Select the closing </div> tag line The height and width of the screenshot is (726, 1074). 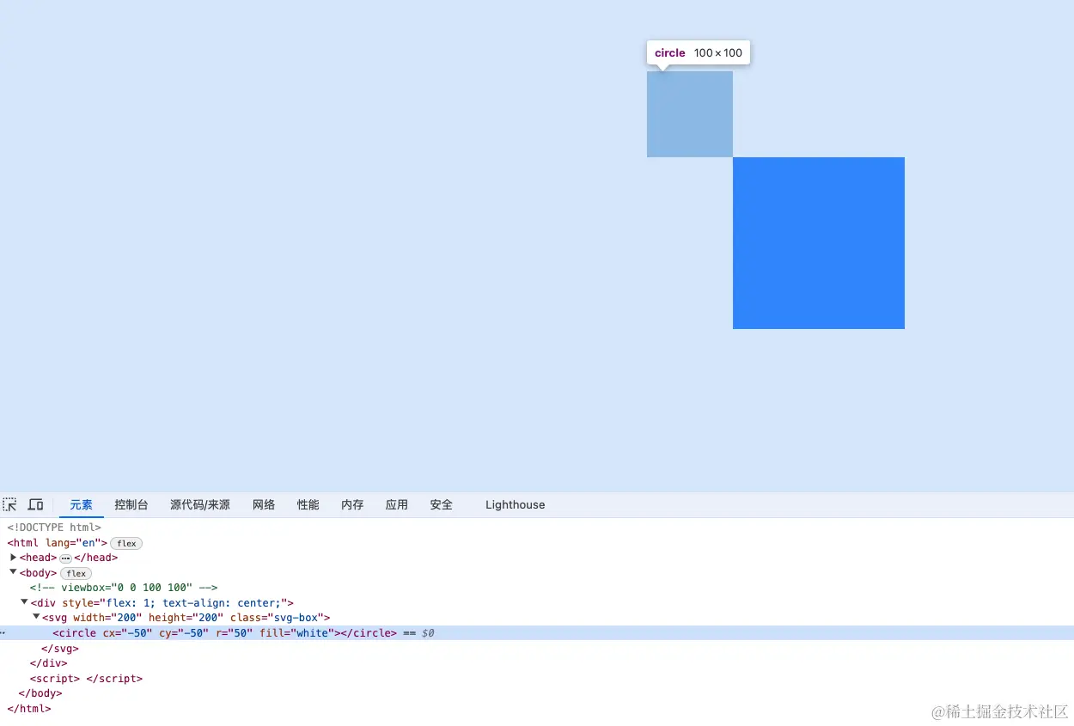pyautogui.click(x=49, y=663)
